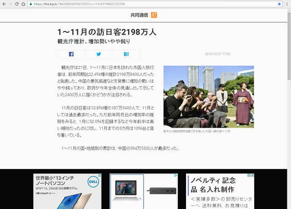
Task: Share the article on Twitter
Action: point(98,54)
